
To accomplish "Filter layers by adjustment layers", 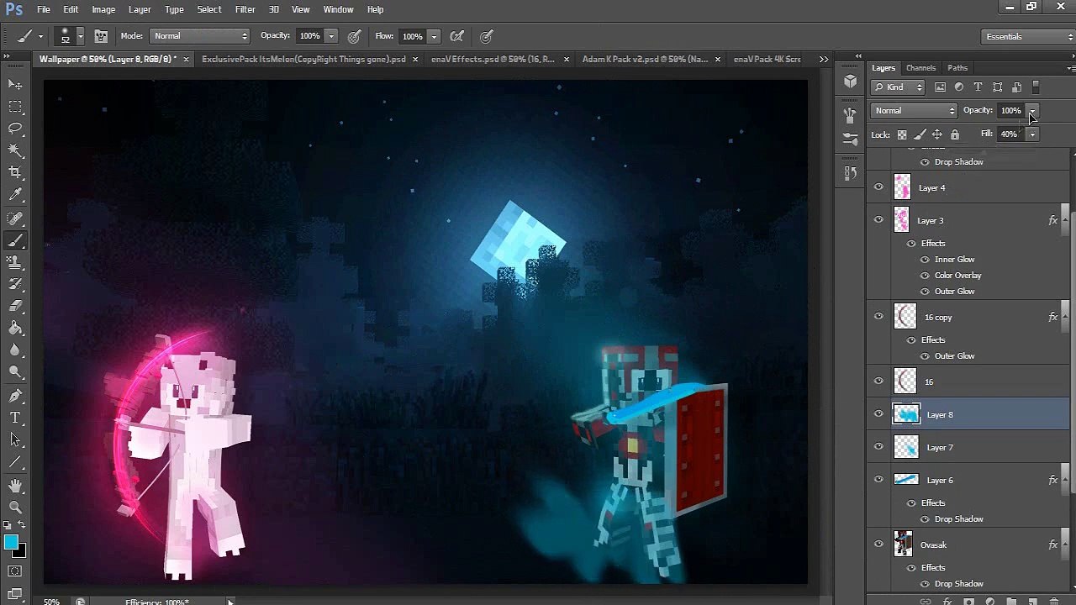I will 959,87.
